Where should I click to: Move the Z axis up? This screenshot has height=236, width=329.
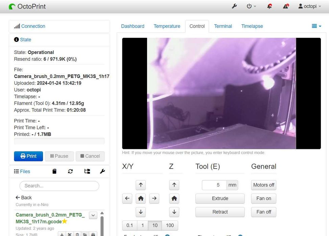pos(174,185)
